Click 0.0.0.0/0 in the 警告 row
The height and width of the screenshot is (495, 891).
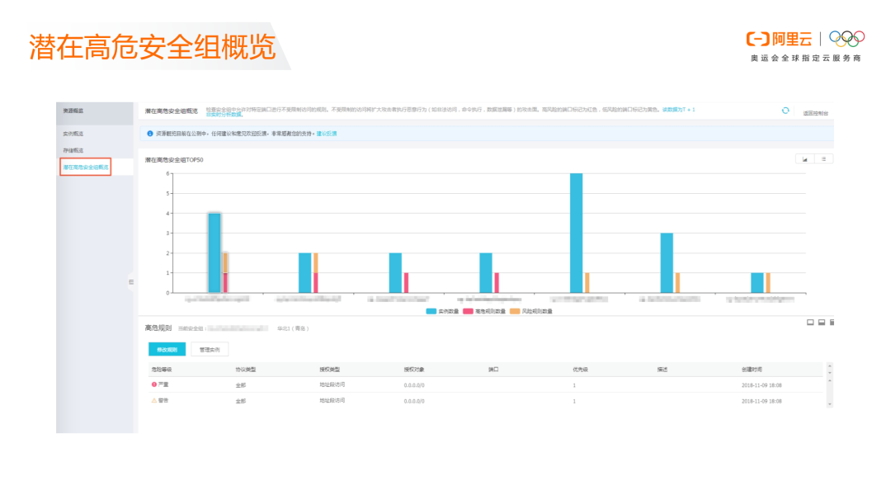pos(414,401)
